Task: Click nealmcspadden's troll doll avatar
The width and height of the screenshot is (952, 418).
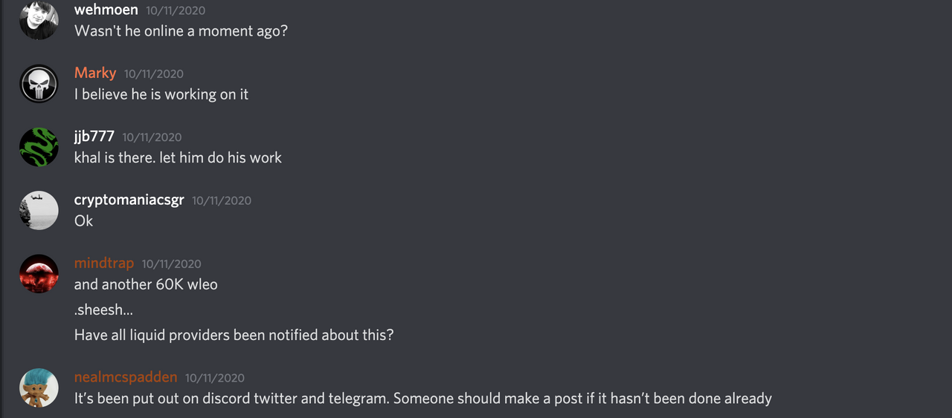Action: point(39,388)
